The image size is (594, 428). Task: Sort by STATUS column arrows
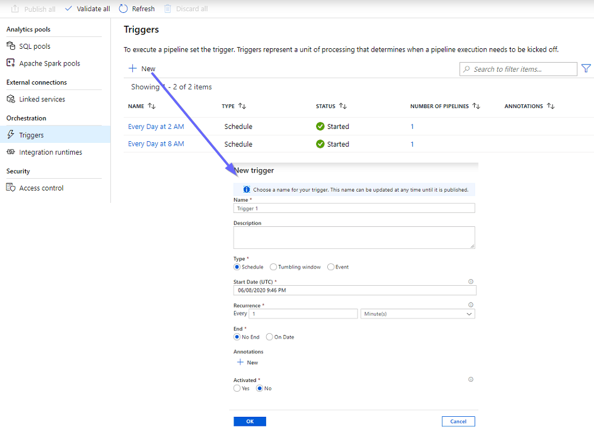(x=344, y=106)
